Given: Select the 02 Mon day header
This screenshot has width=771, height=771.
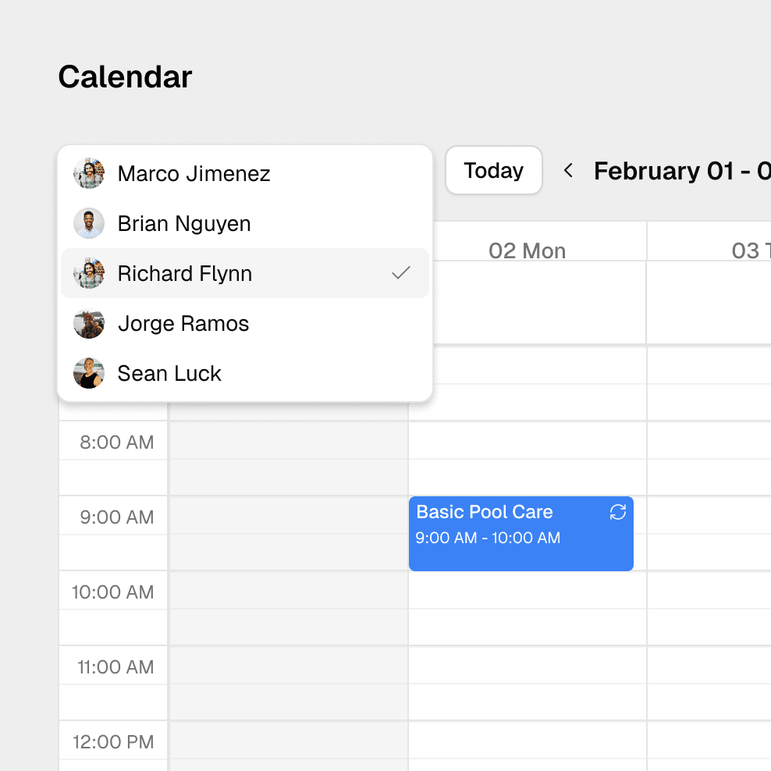Looking at the screenshot, I should (528, 250).
